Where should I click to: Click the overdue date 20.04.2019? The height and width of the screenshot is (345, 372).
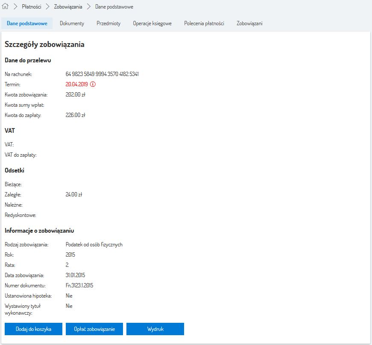[x=76, y=85]
